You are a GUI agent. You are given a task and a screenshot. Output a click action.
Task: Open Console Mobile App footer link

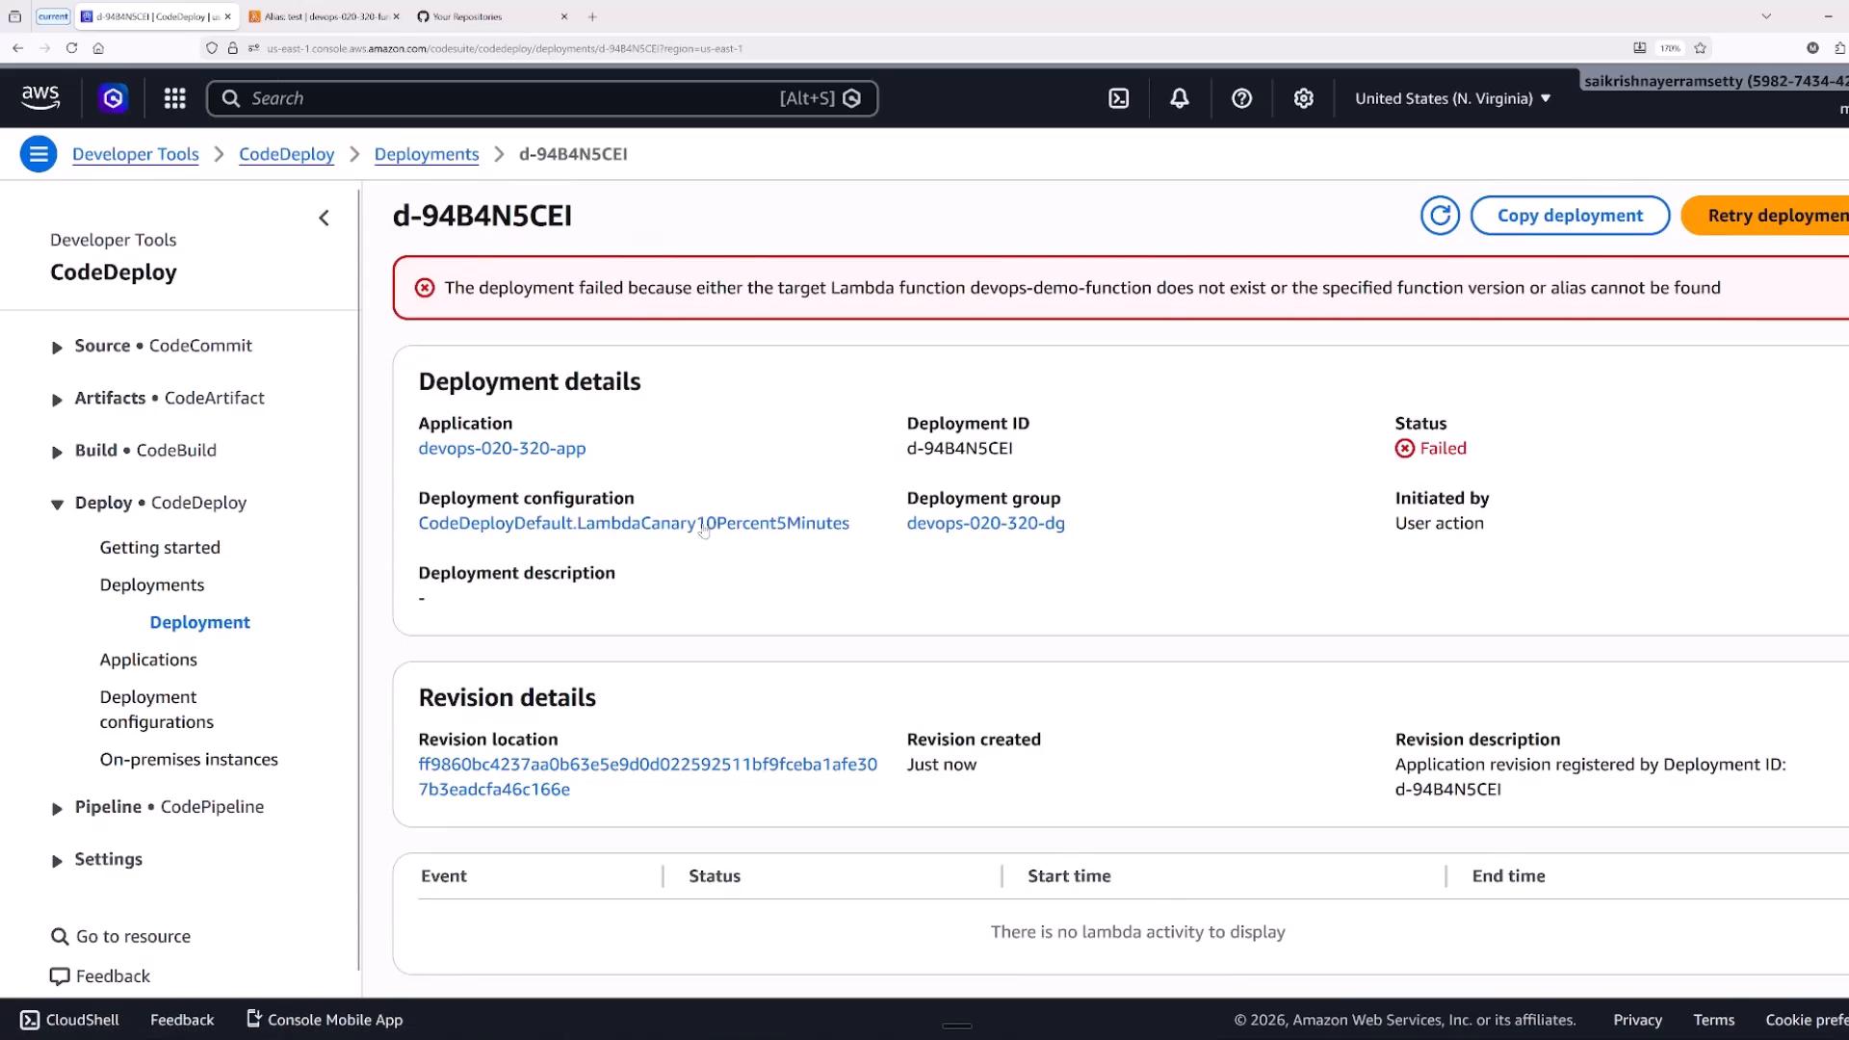click(x=325, y=1020)
